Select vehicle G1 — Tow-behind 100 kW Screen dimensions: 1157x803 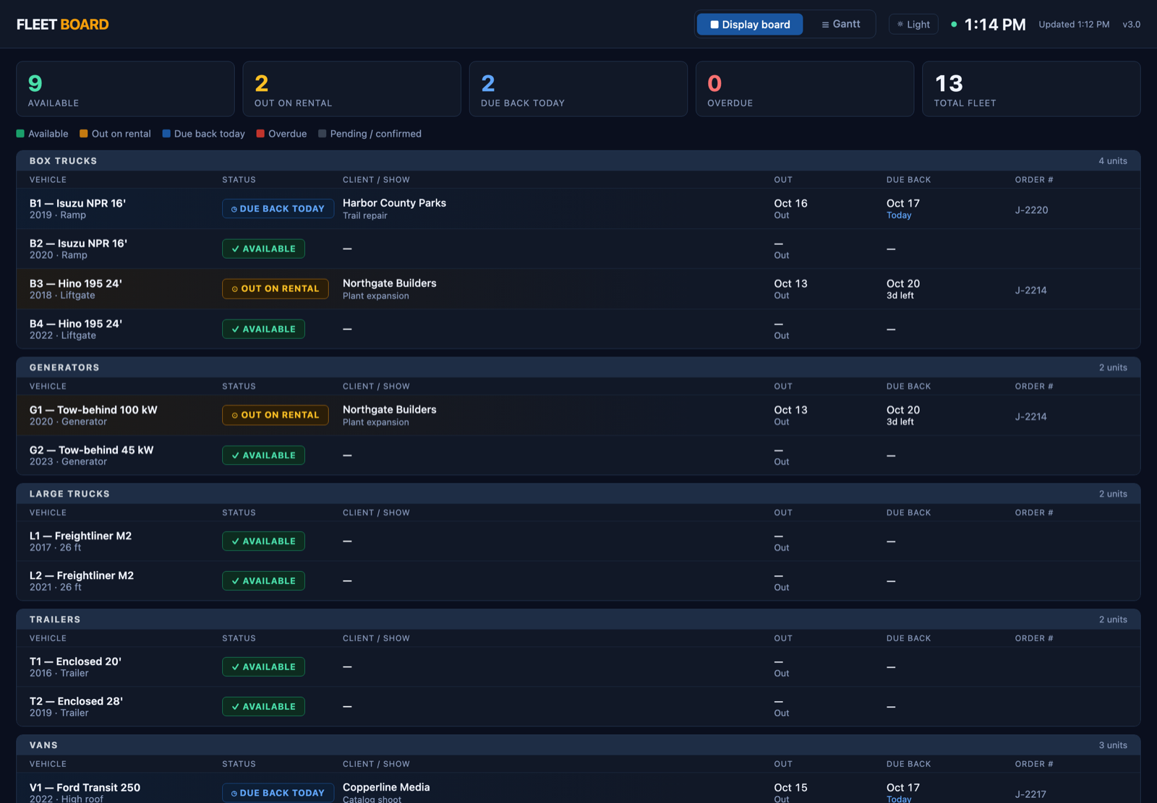[93, 410]
